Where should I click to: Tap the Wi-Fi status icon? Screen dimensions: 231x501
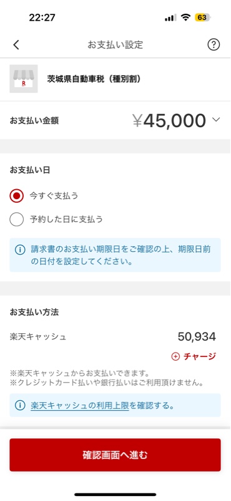pos(185,18)
